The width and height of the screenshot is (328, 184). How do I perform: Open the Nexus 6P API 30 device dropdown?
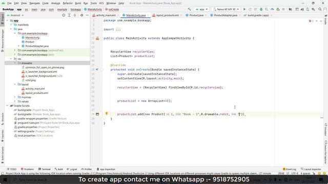click(x=226, y=9)
